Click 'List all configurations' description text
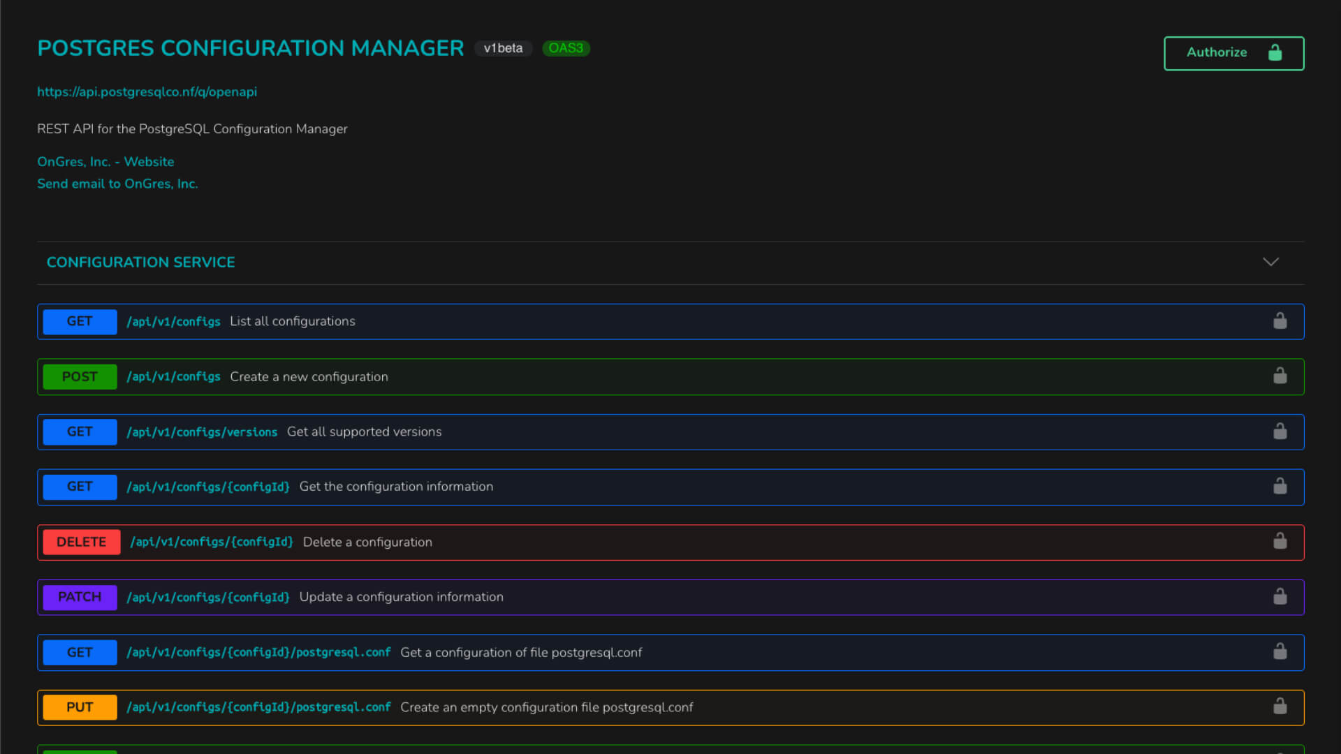Screen dimensions: 1341x754 (293, 321)
